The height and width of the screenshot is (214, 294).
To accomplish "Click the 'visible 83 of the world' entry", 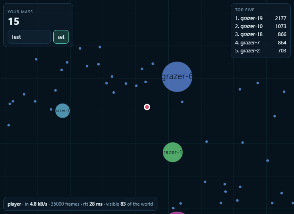I will click(129, 204).
